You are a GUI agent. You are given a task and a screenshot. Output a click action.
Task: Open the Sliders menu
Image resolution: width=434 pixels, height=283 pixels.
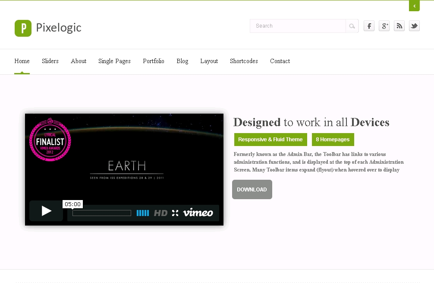(50, 61)
